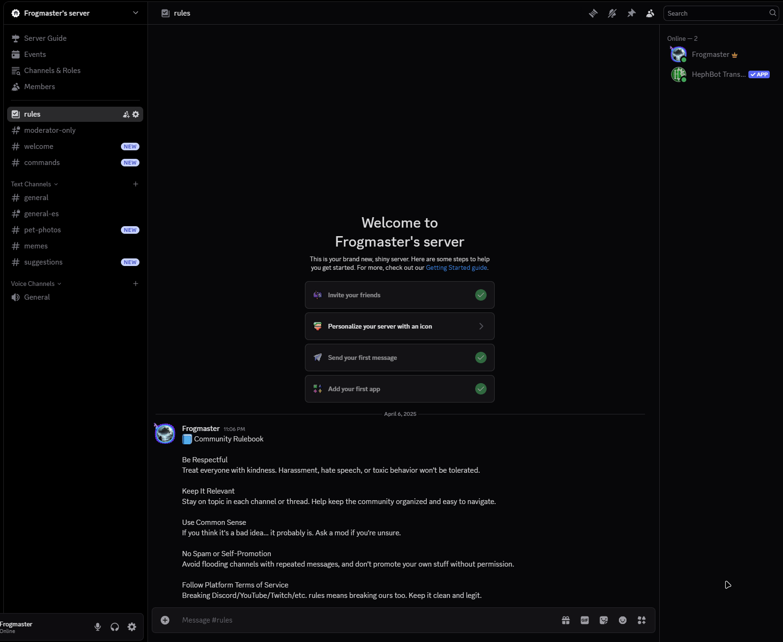Viewport: 783px width, 642px height.
Task: Click the gift icon in the message bar
Action: (x=565, y=620)
